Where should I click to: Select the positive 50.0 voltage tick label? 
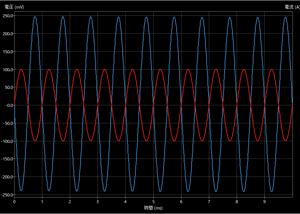point(9,87)
